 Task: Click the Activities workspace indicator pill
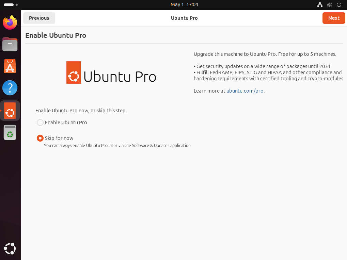[x=9, y=5]
